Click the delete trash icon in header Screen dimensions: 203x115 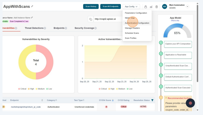pos(157,7)
